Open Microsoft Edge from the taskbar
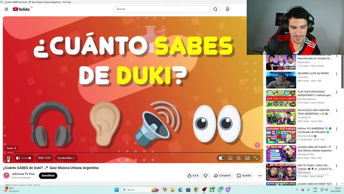The image size is (344, 194). coord(180,190)
